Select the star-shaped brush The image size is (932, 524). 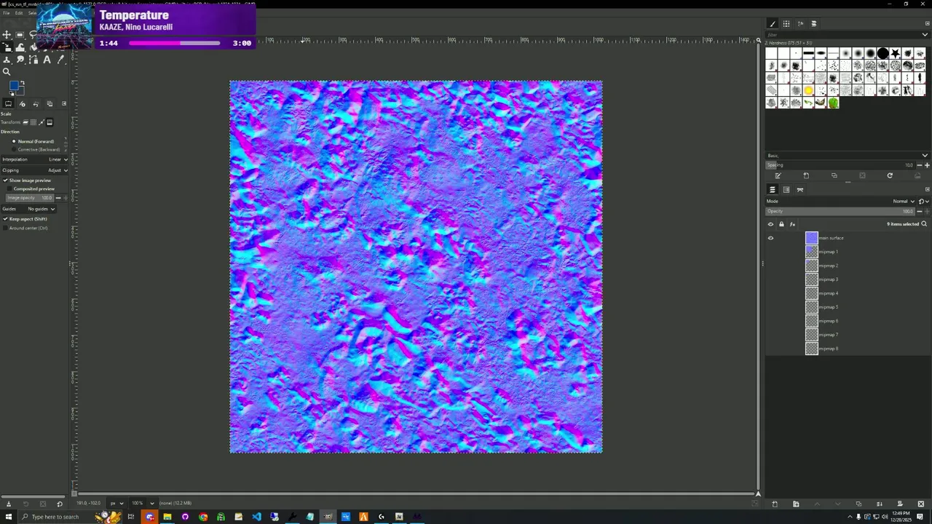[x=895, y=53]
